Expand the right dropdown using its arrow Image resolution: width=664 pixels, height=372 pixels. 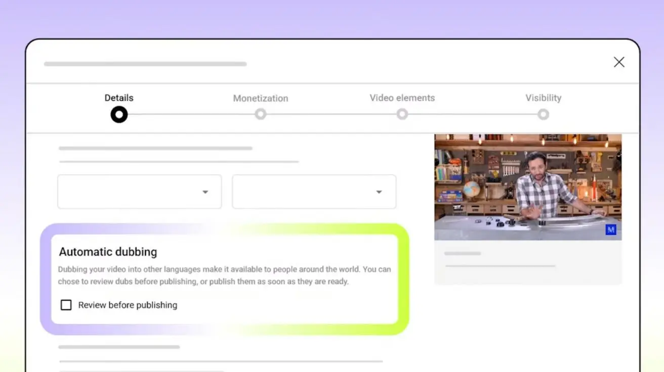coord(379,192)
